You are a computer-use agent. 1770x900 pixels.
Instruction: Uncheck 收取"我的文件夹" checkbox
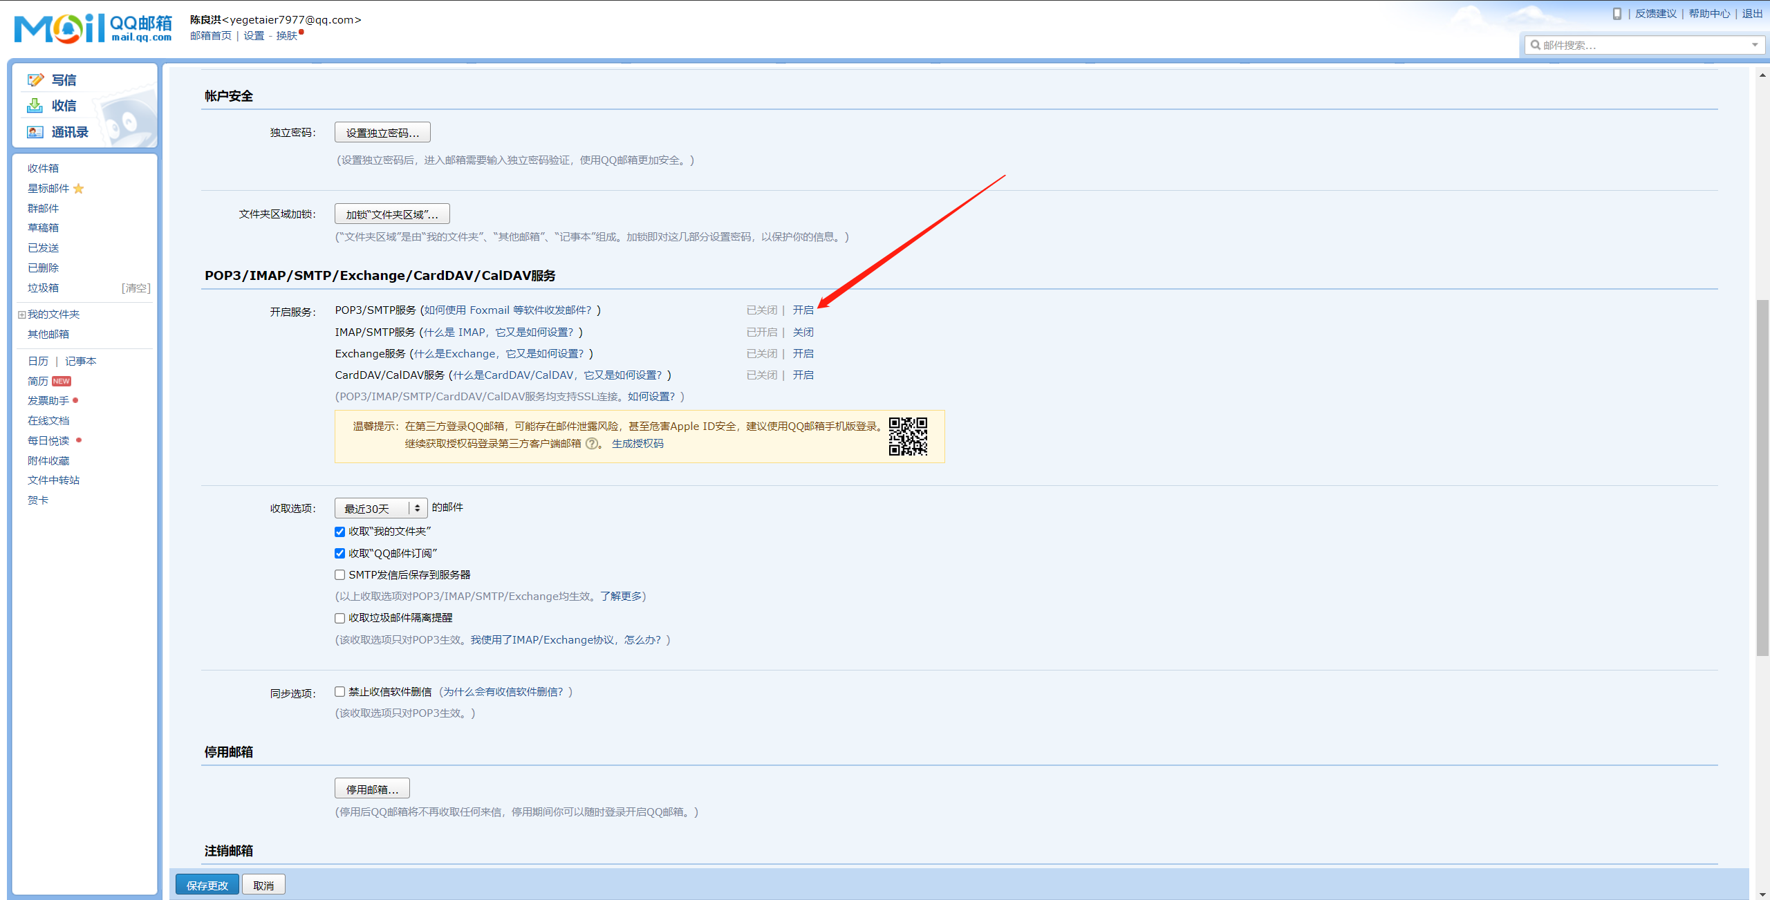[x=339, y=532]
